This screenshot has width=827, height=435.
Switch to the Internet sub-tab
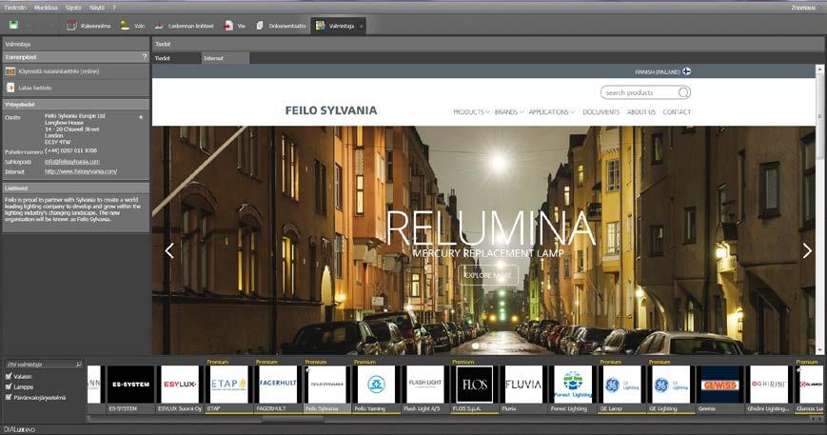(226, 58)
